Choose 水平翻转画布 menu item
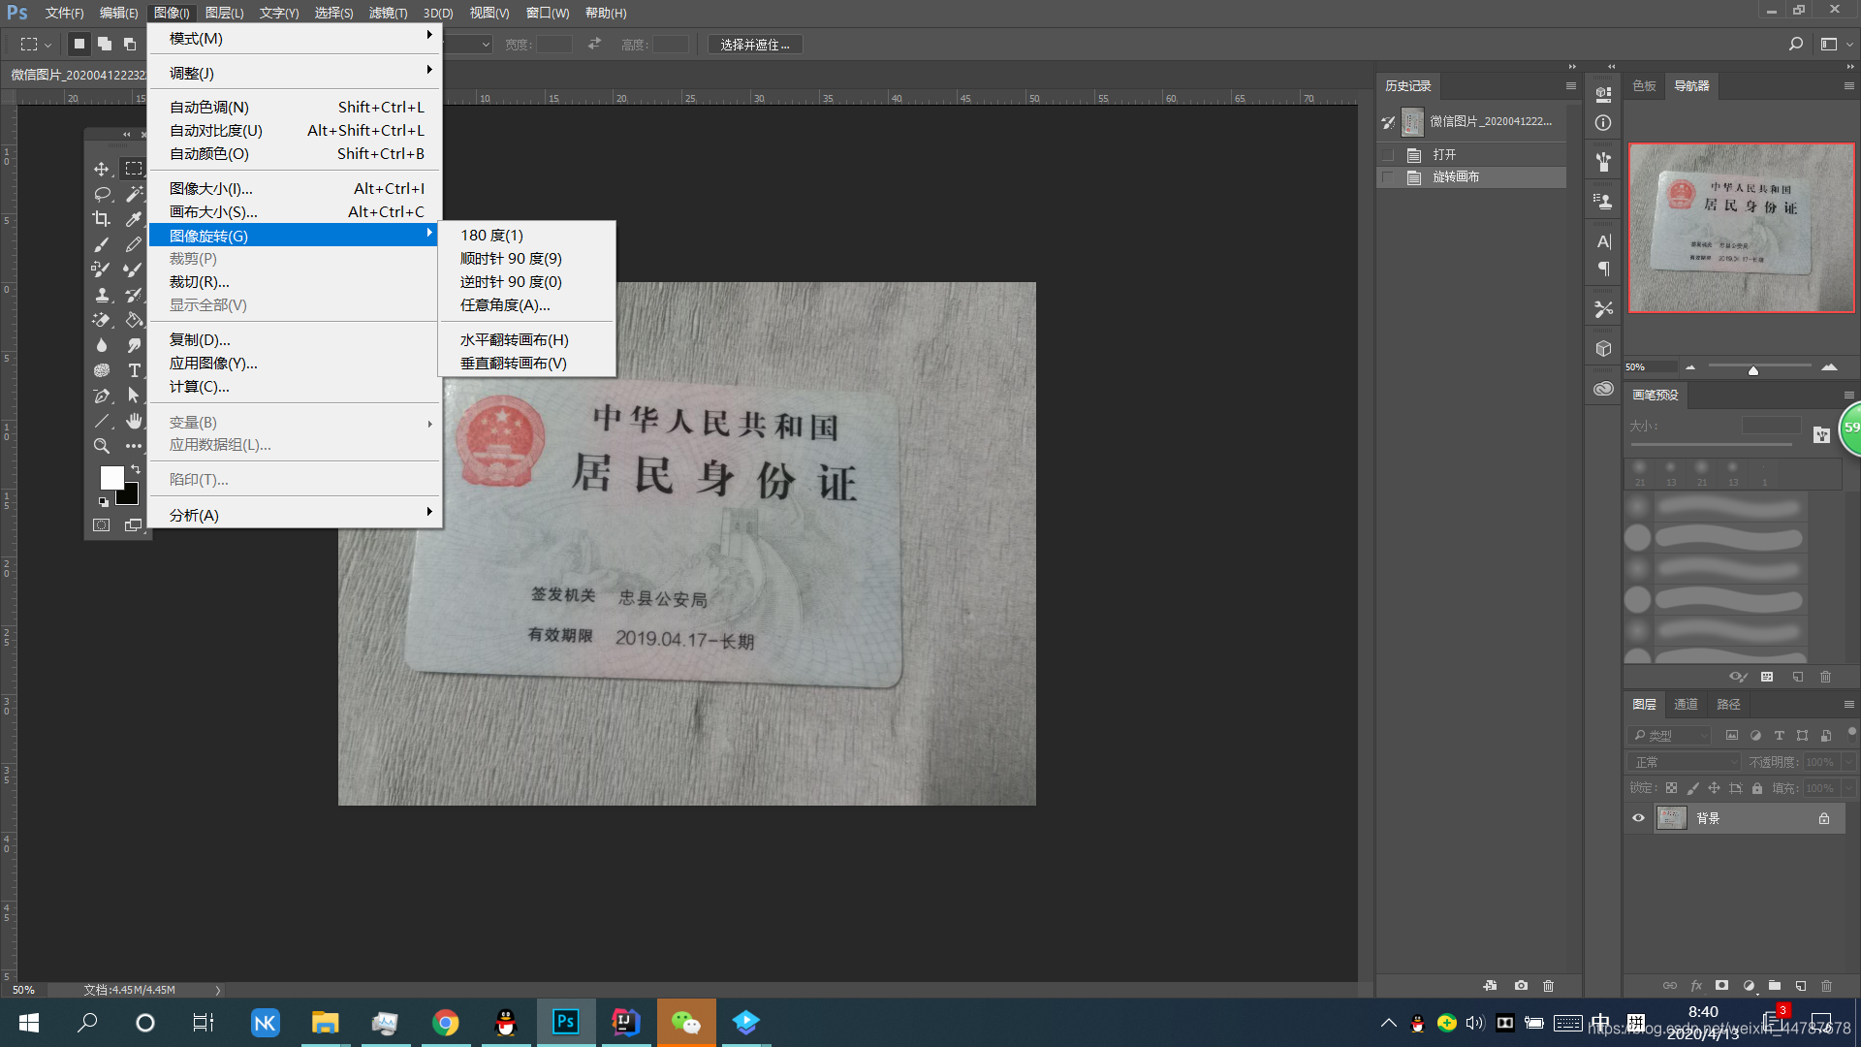 point(514,340)
